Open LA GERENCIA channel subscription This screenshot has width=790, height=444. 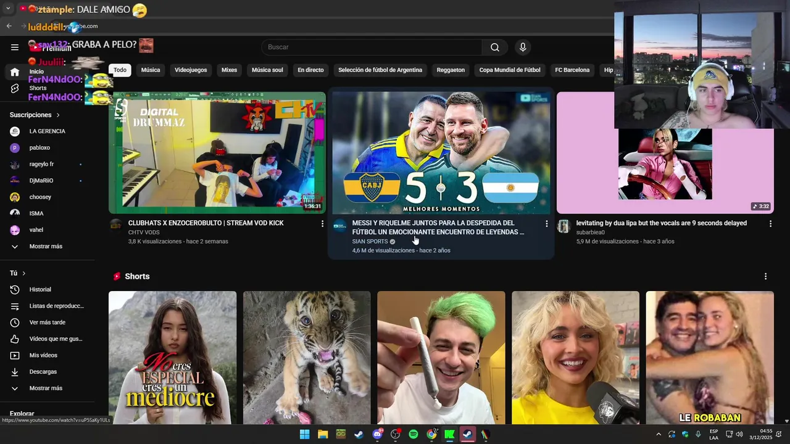[x=47, y=131]
